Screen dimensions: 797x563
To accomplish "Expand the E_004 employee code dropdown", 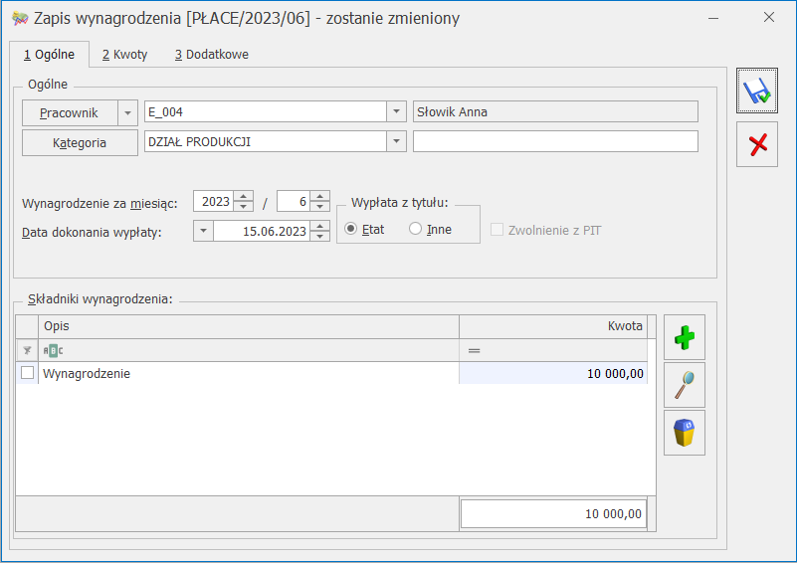I will [396, 111].
